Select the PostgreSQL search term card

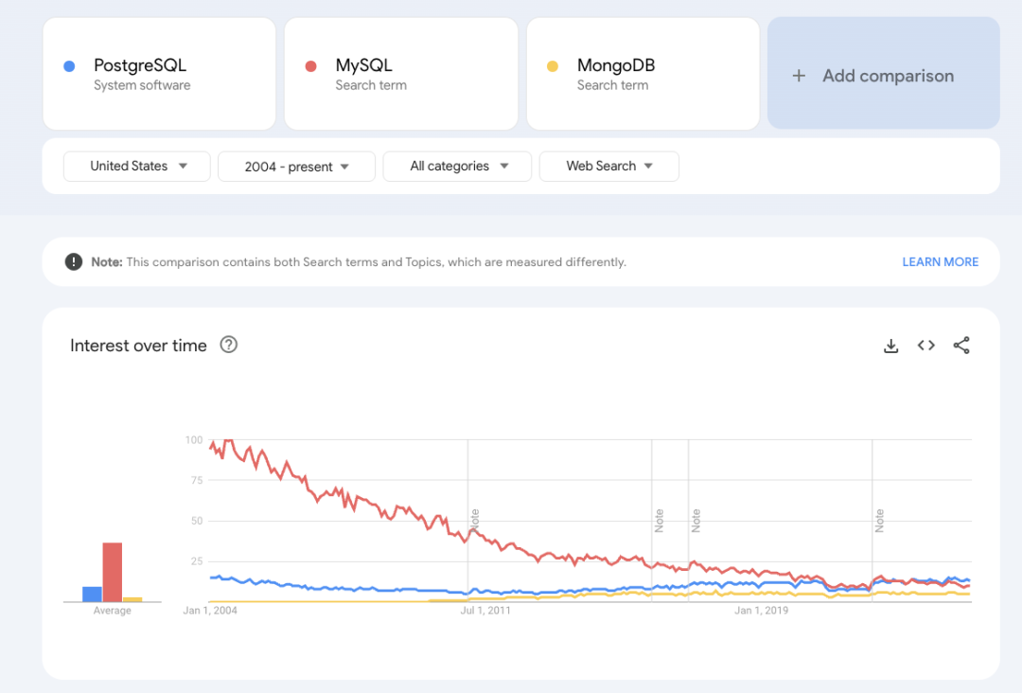click(159, 74)
